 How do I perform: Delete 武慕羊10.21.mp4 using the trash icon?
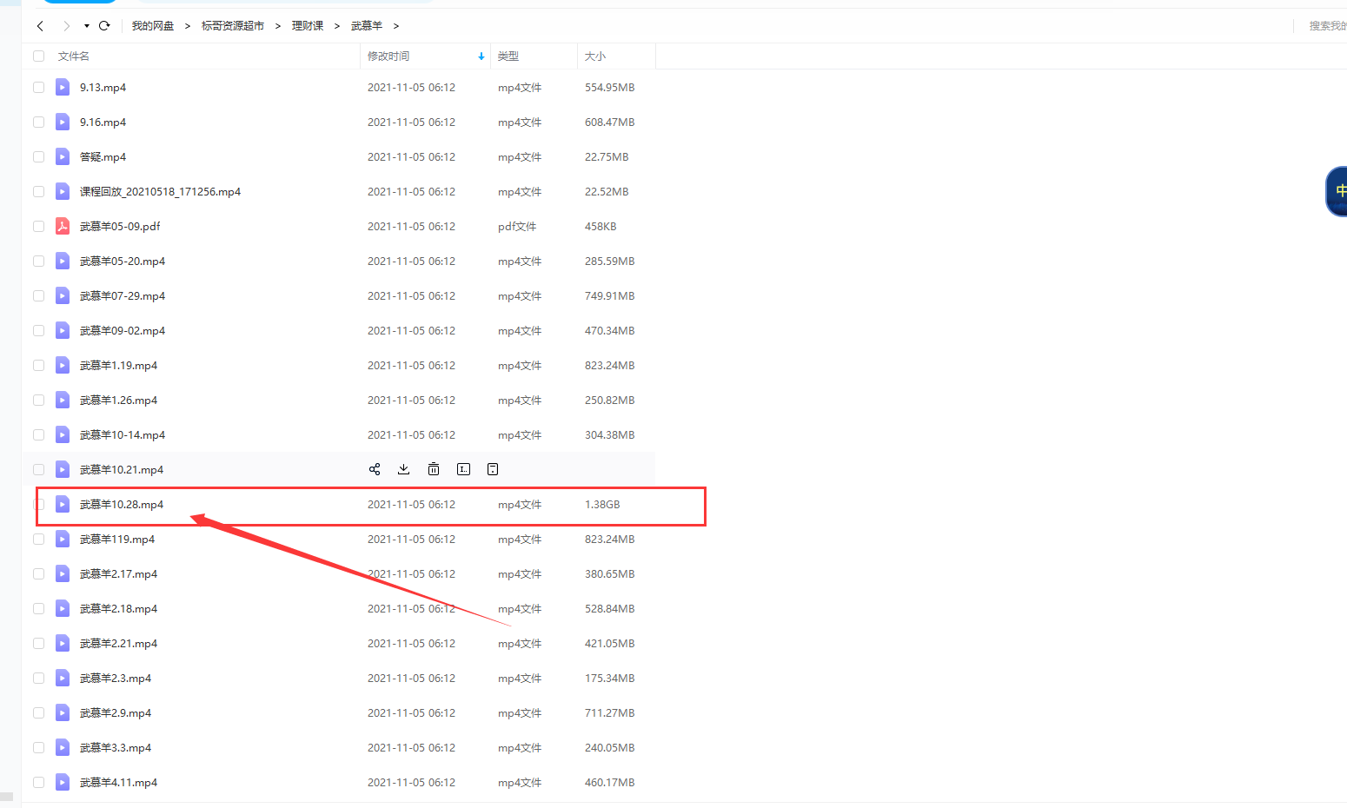pyautogui.click(x=434, y=469)
